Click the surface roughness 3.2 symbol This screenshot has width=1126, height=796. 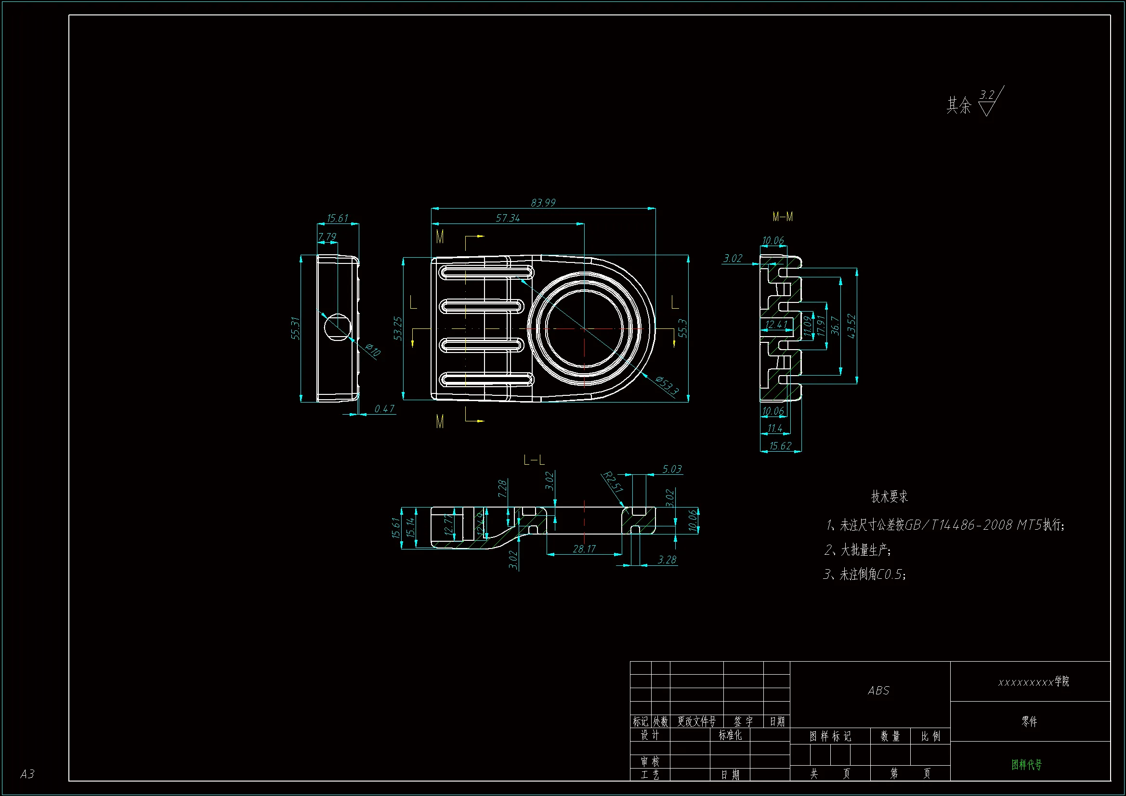[987, 102]
